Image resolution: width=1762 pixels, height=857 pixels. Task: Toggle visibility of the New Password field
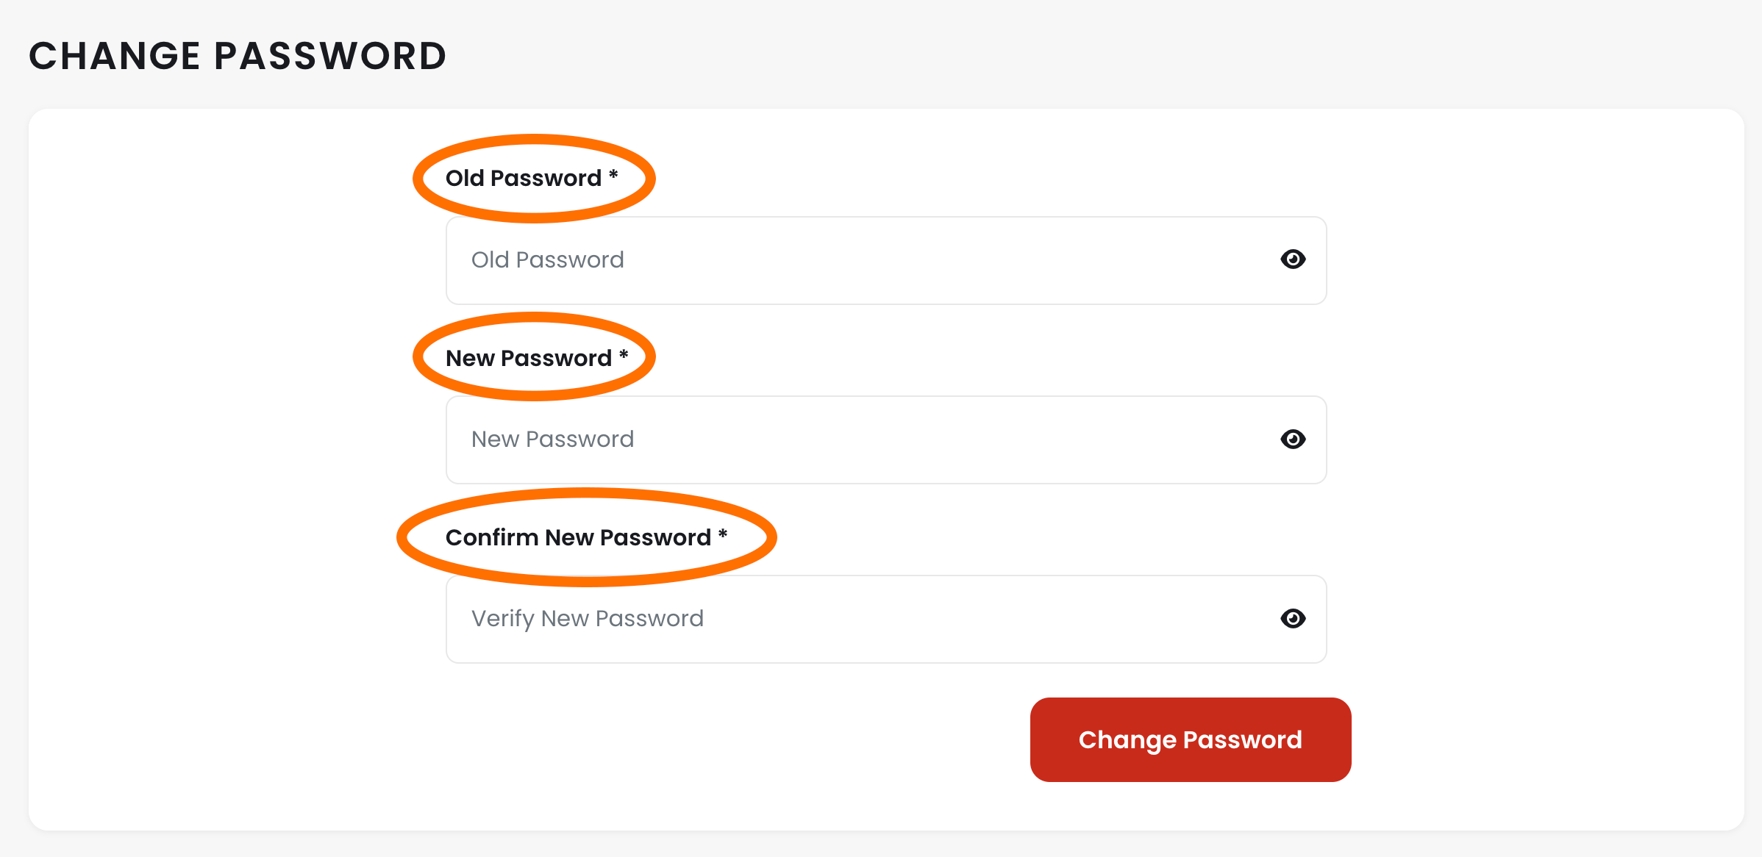click(1293, 440)
